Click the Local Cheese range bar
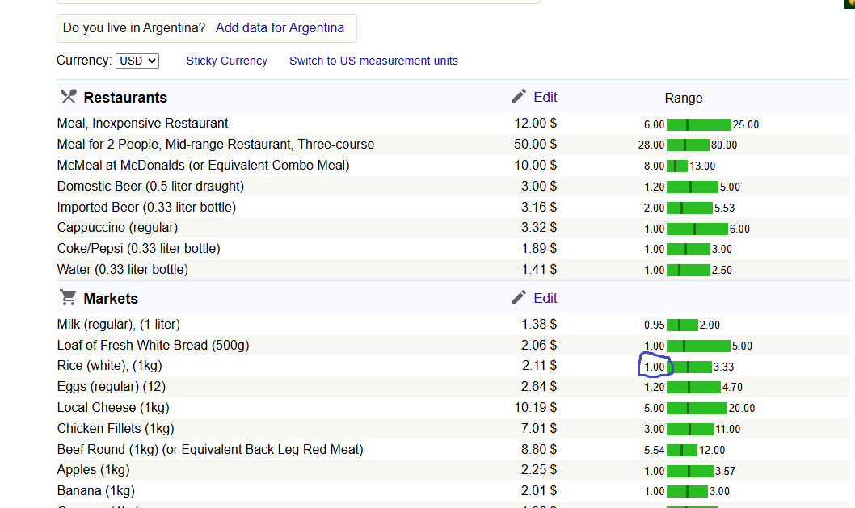 tap(697, 408)
